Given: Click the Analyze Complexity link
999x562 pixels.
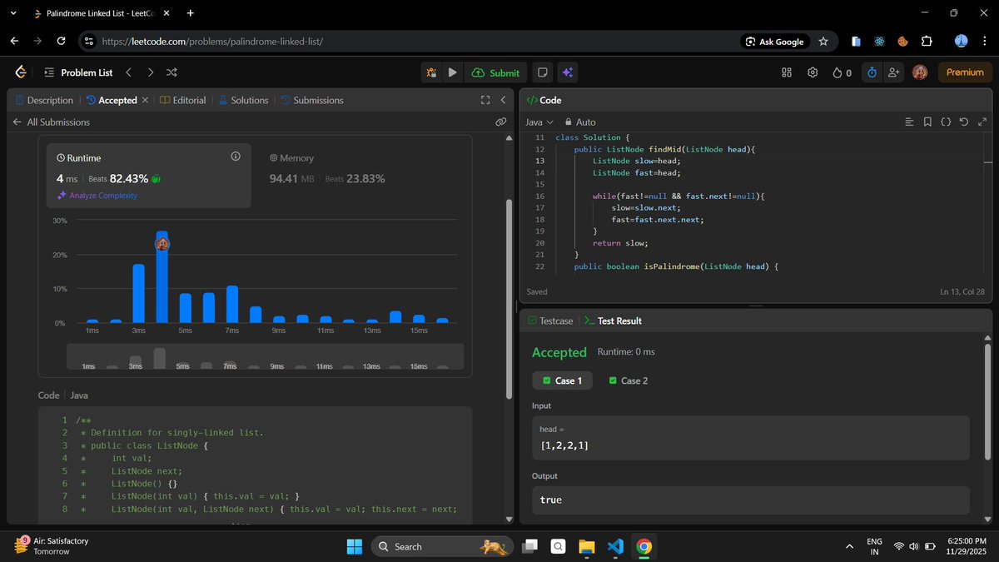Looking at the screenshot, I should point(97,196).
